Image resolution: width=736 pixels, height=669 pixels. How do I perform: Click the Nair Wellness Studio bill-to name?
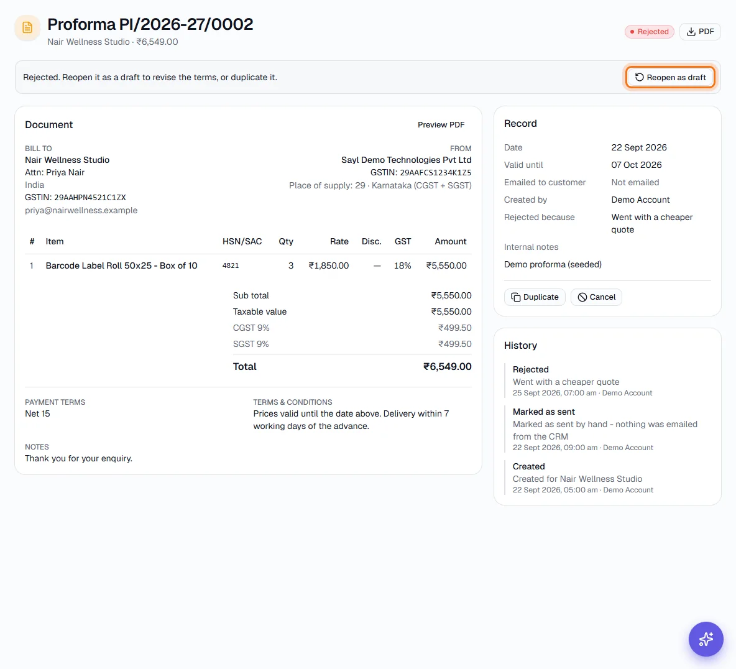pyautogui.click(x=67, y=160)
